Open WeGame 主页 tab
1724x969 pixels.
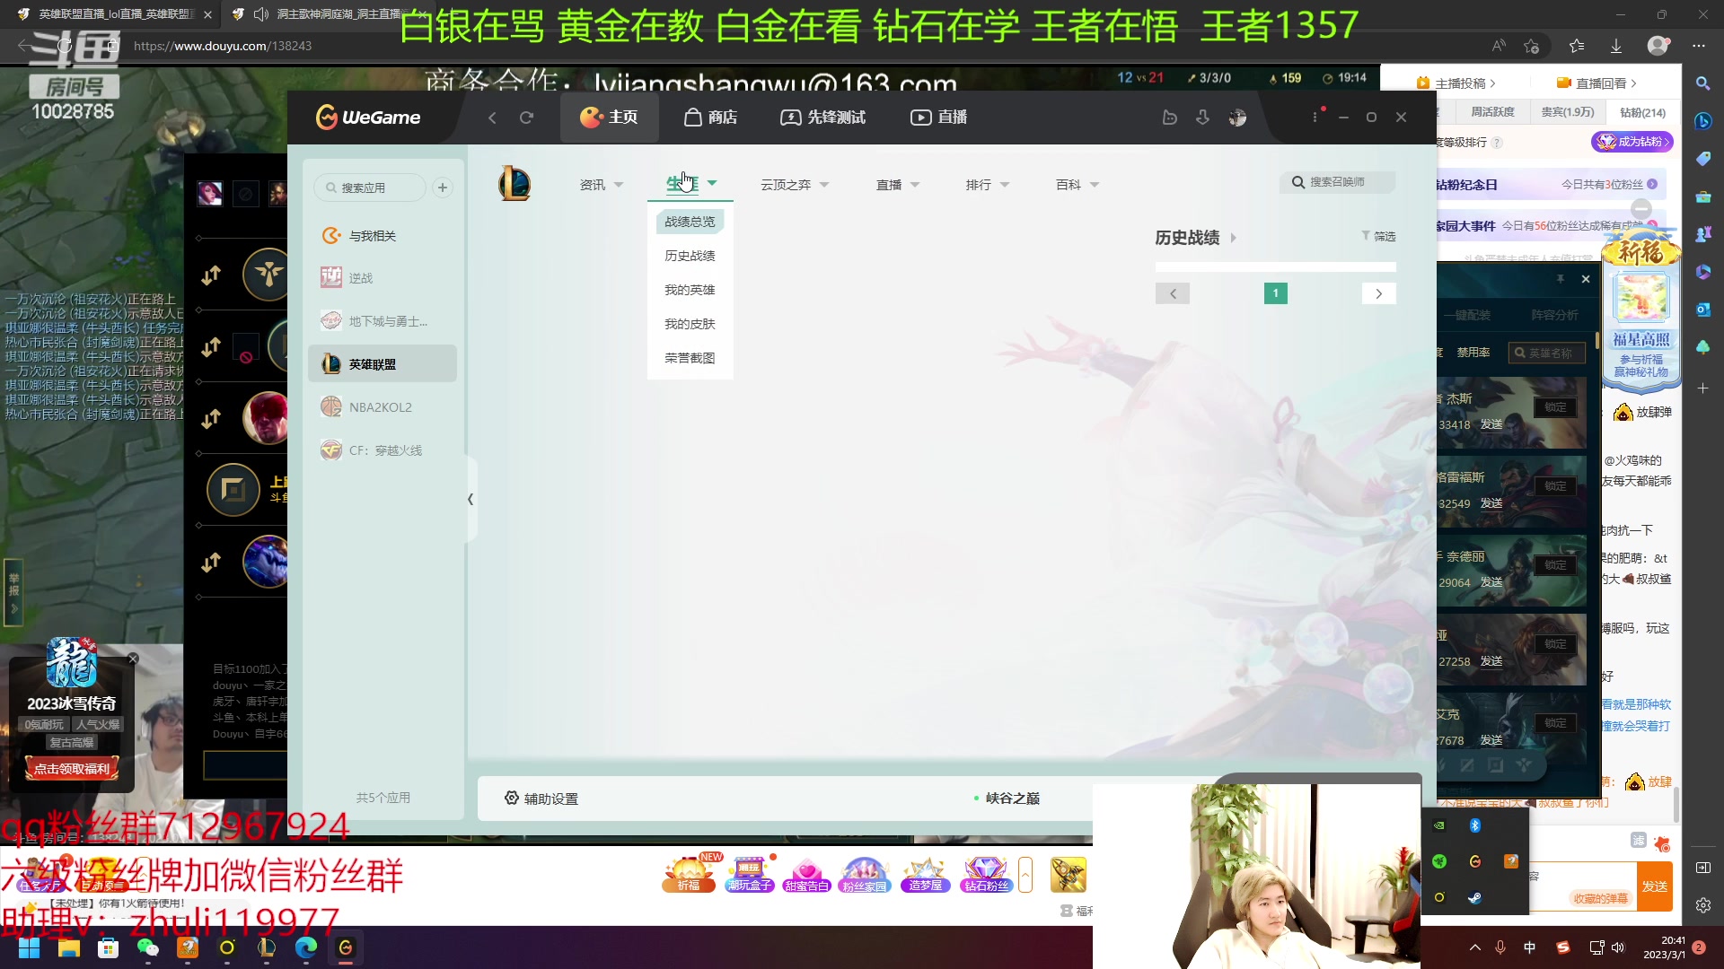click(x=609, y=118)
